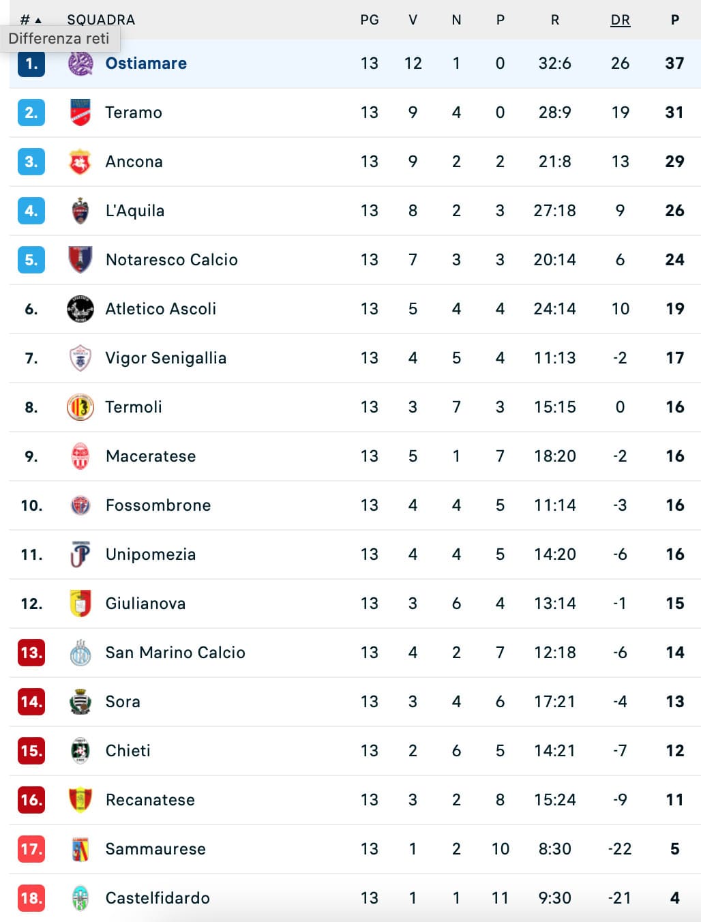Viewport: 701px width, 922px height.
Task: Sort standings by the PG column header
Action: point(370,20)
